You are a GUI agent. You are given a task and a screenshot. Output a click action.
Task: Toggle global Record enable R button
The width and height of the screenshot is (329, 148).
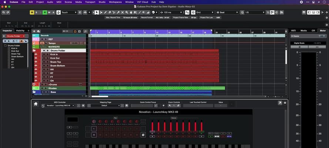click(x=45, y=12)
